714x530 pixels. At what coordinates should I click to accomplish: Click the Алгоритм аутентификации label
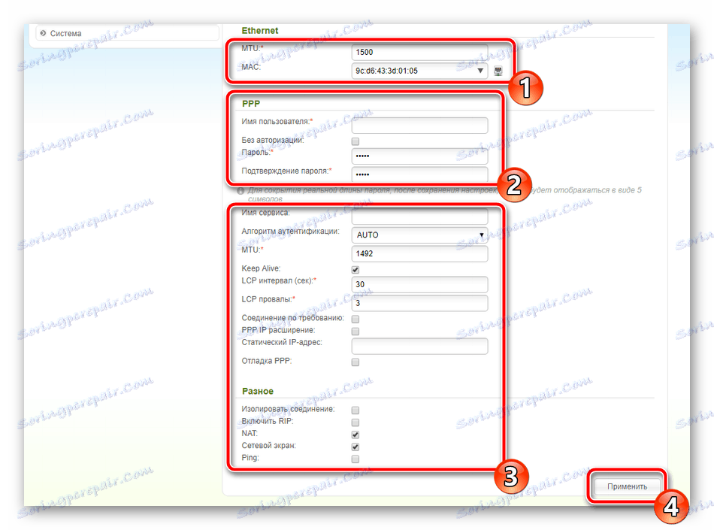(x=291, y=232)
